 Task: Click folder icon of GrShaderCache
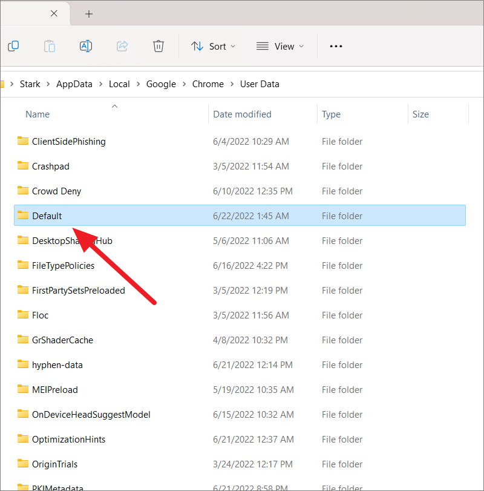(x=23, y=339)
